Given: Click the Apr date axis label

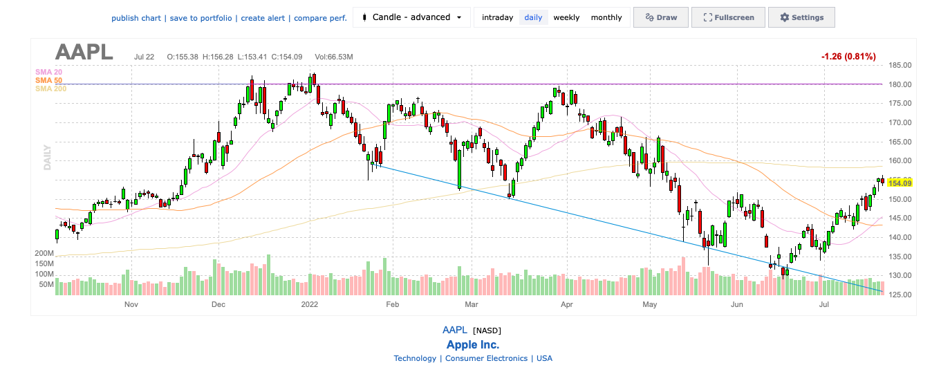Looking at the screenshot, I should (567, 304).
